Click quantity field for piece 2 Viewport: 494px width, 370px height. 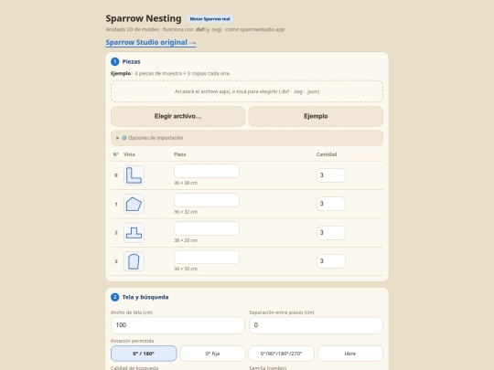pos(331,233)
